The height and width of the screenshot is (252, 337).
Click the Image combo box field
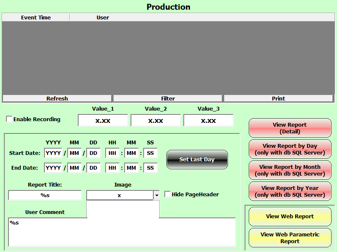click(x=120, y=195)
